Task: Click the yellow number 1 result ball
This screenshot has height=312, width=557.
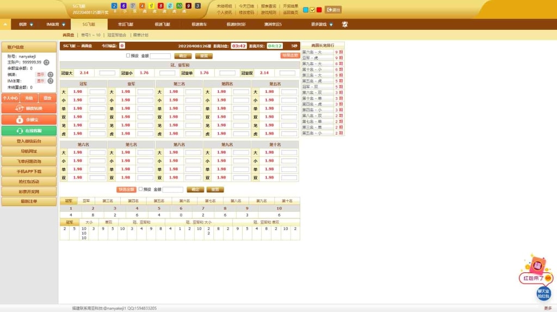Action: 151,5
